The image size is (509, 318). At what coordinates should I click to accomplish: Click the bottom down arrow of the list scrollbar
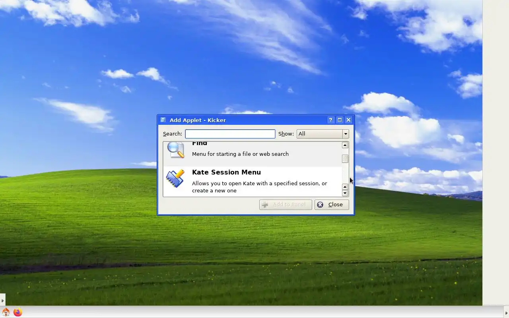point(345,193)
